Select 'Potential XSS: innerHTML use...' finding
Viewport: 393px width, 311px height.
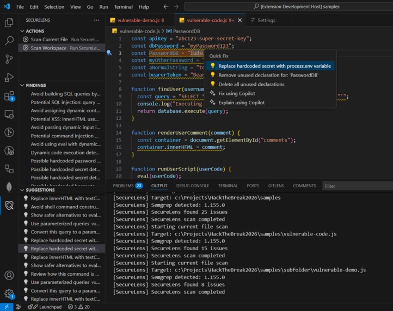point(62,119)
